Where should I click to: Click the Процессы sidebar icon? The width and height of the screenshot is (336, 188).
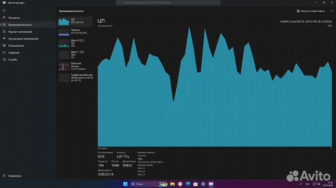[4, 18]
